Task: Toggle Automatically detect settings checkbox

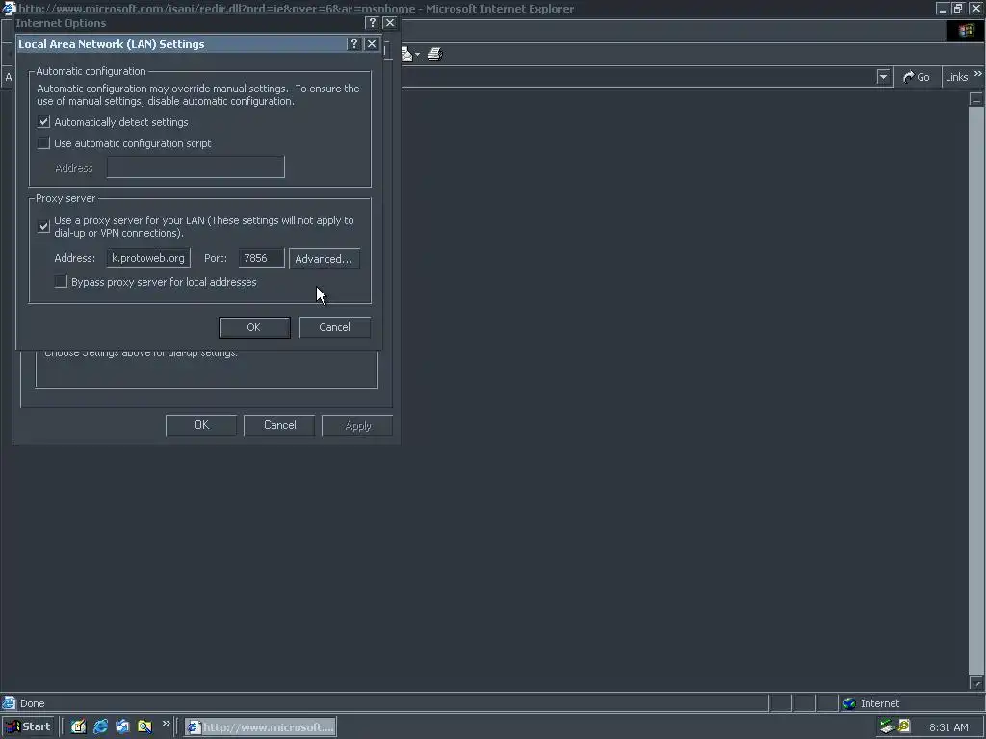Action: pos(43,122)
